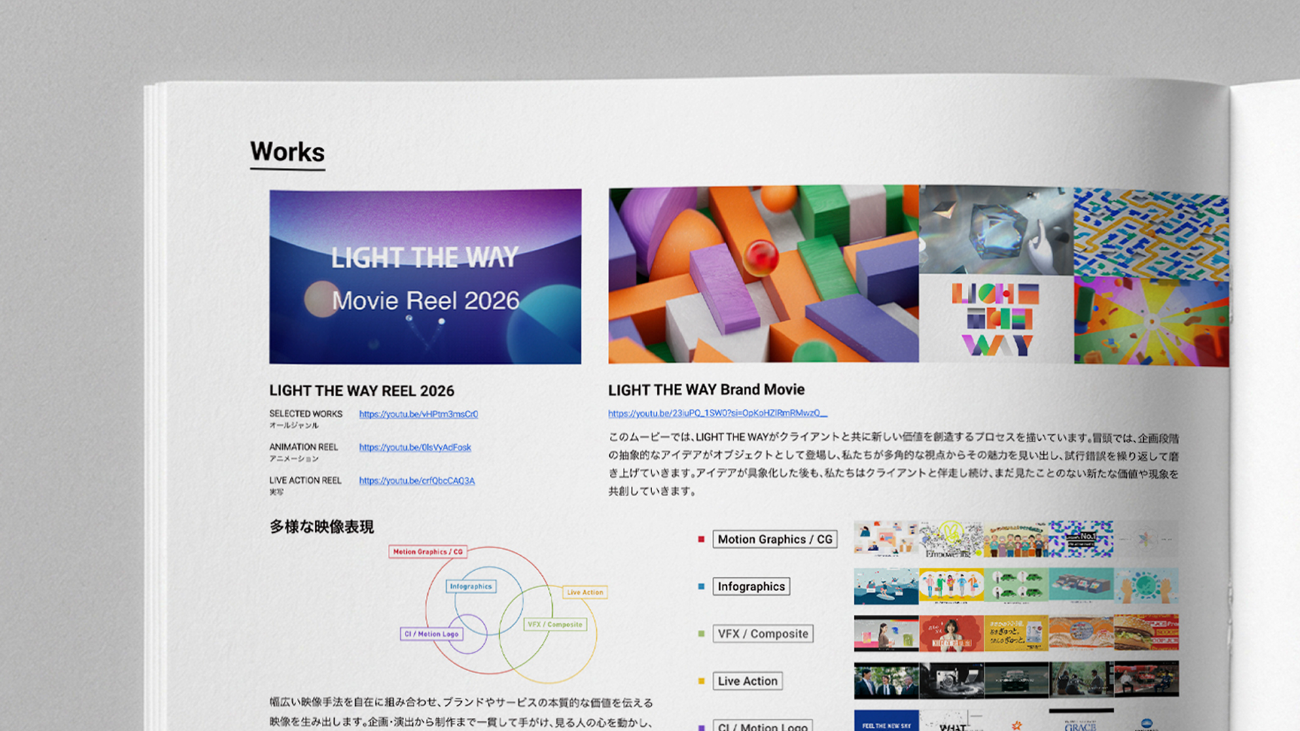
Task: Click the Infographics tag in the diagram
Action: coord(471,586)
